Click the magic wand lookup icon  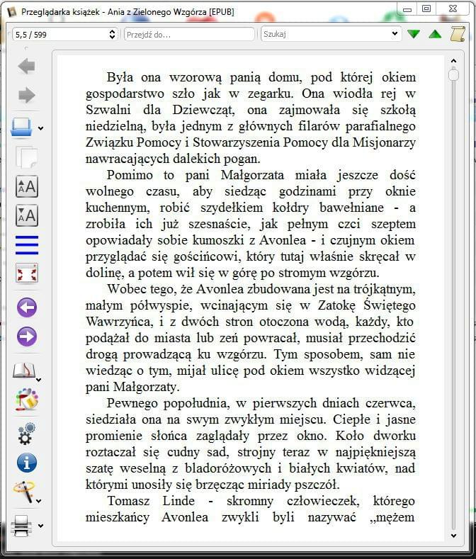pos(23,491)
